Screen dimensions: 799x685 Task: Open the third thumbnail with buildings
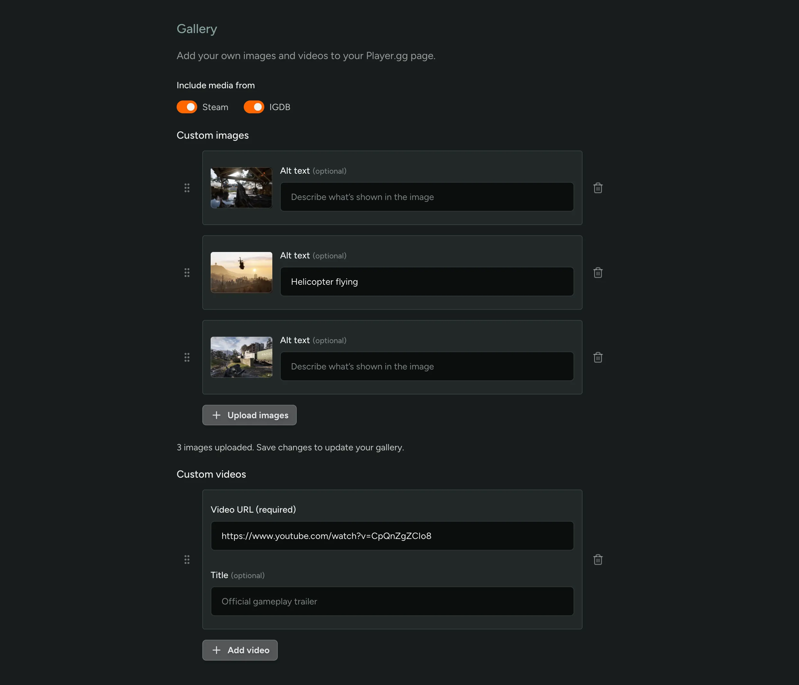[x=241, y=357]
